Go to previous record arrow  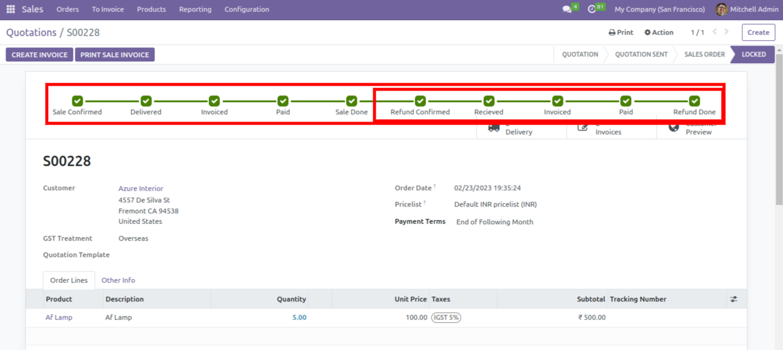click(x=715, y=32)
